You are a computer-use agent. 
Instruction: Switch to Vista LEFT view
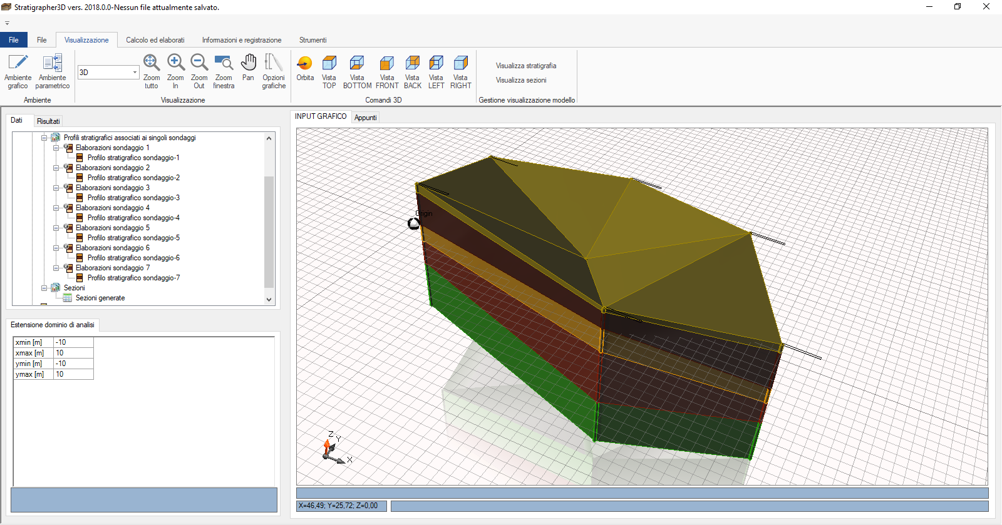click(x=436, y=71)
